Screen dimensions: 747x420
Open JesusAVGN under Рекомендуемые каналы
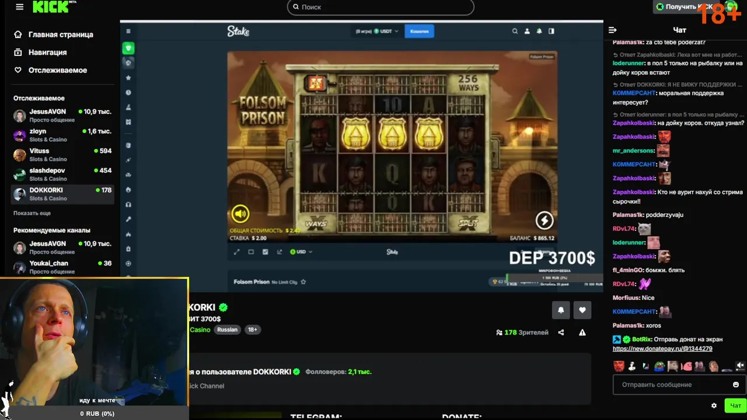[x=63, y=248]
